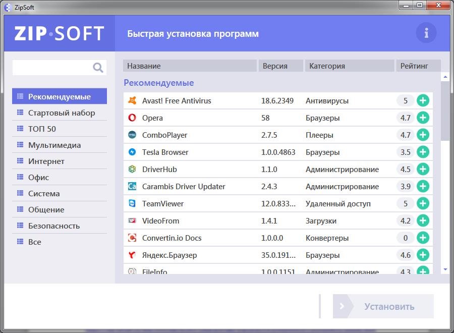Screen dimensions: 454x333
Task: Add DriverHub using its green plus icon
Action: pos(423,169)
